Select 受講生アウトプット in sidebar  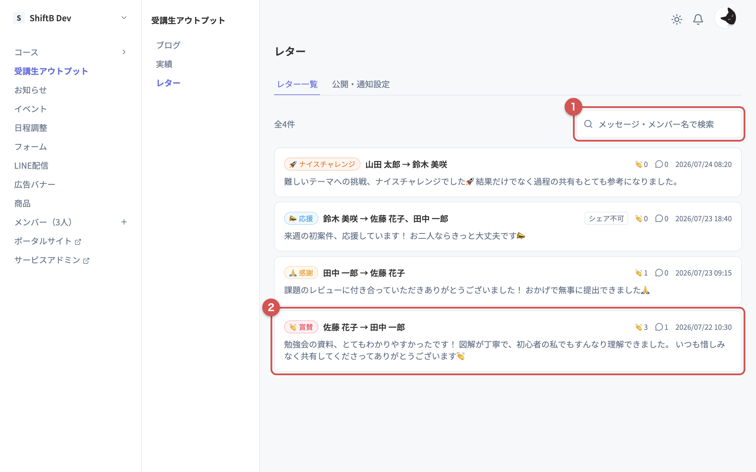[51, 71]
